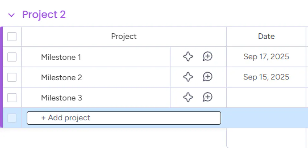Click the AI sparkle icon for Milestone 1

(x=188, y=57)
